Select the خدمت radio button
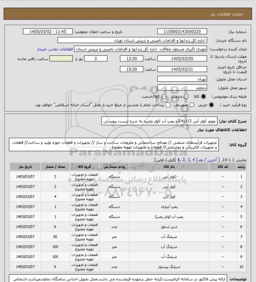Viewport: 256px width, 282px height. point(186,96)
